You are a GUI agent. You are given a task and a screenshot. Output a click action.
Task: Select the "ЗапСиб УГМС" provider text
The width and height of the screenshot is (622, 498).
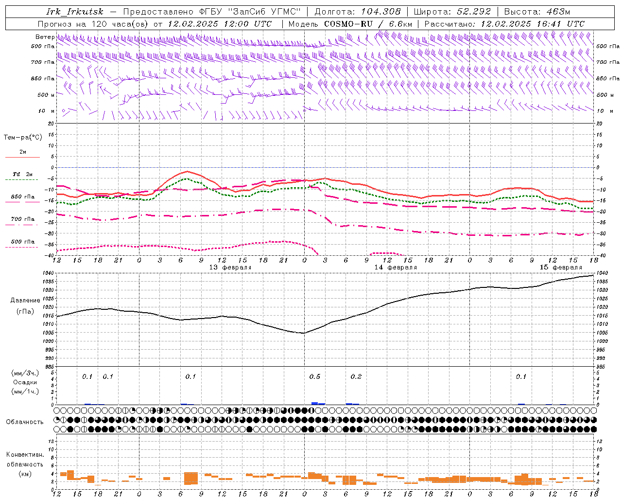[265, 12]
